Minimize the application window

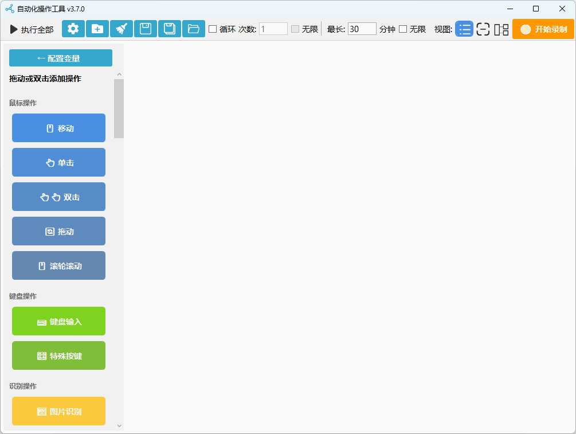point(510,9)
